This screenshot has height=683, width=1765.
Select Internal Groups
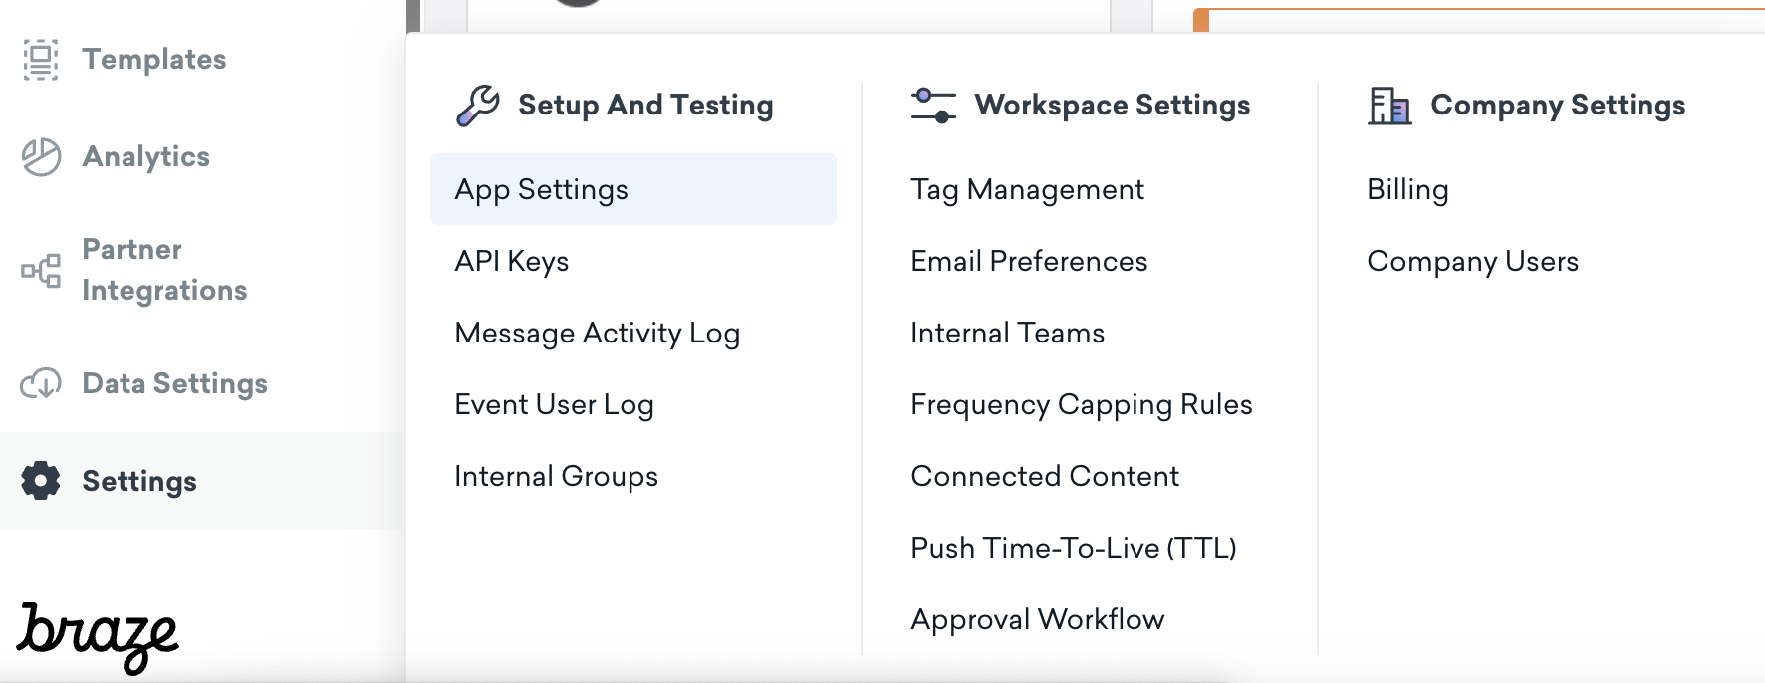[556, 476]
